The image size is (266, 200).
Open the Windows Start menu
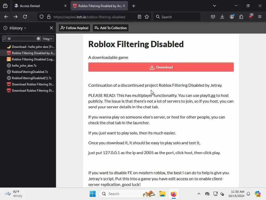93,194
